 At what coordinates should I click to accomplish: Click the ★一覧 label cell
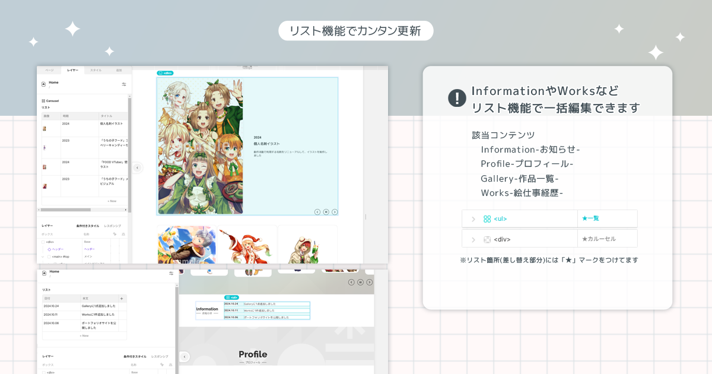coord(608,218)
